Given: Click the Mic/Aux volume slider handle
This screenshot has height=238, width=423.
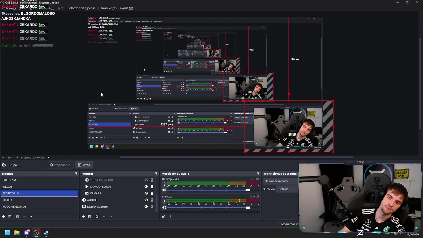Looking at the screenshot, I should 248,207.
